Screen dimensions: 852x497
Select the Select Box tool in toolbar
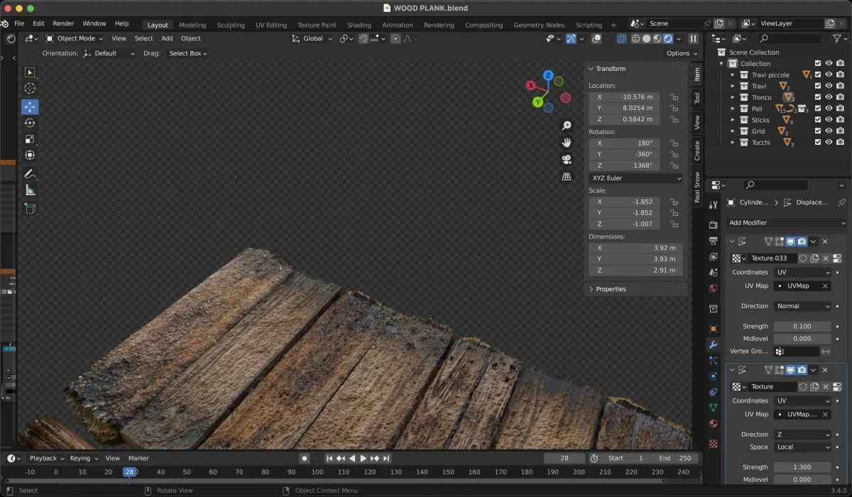30,72
